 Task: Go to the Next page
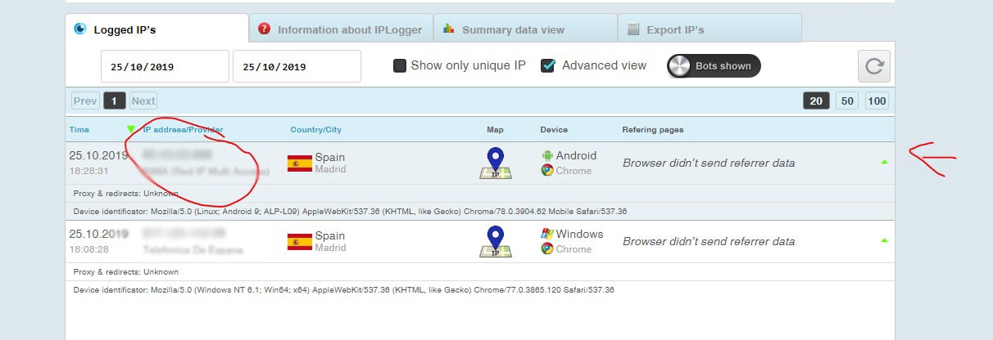point(143,101)
